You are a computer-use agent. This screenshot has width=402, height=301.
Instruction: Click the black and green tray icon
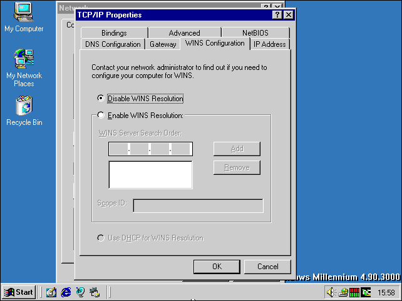(x=366, y=292)
